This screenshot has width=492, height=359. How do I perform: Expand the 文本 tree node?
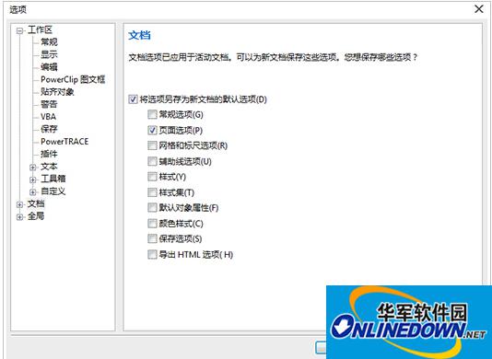[33, 168]
